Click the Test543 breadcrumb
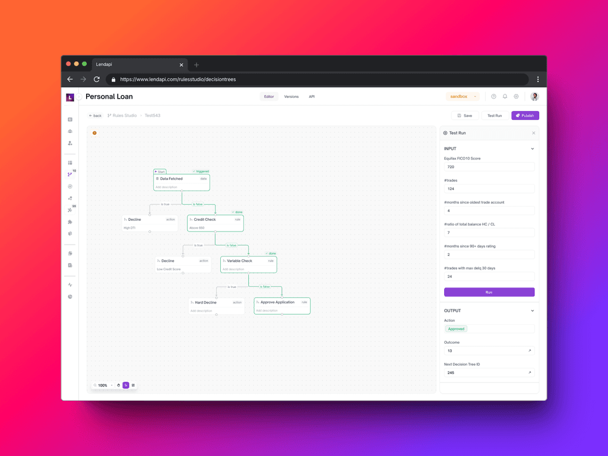 [x=153, y=116]
